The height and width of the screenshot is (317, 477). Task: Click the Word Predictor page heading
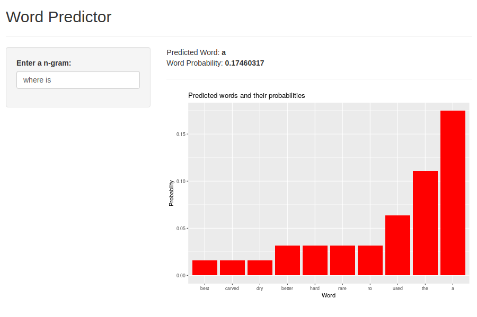pyautogui.click(x=58, y=17)
